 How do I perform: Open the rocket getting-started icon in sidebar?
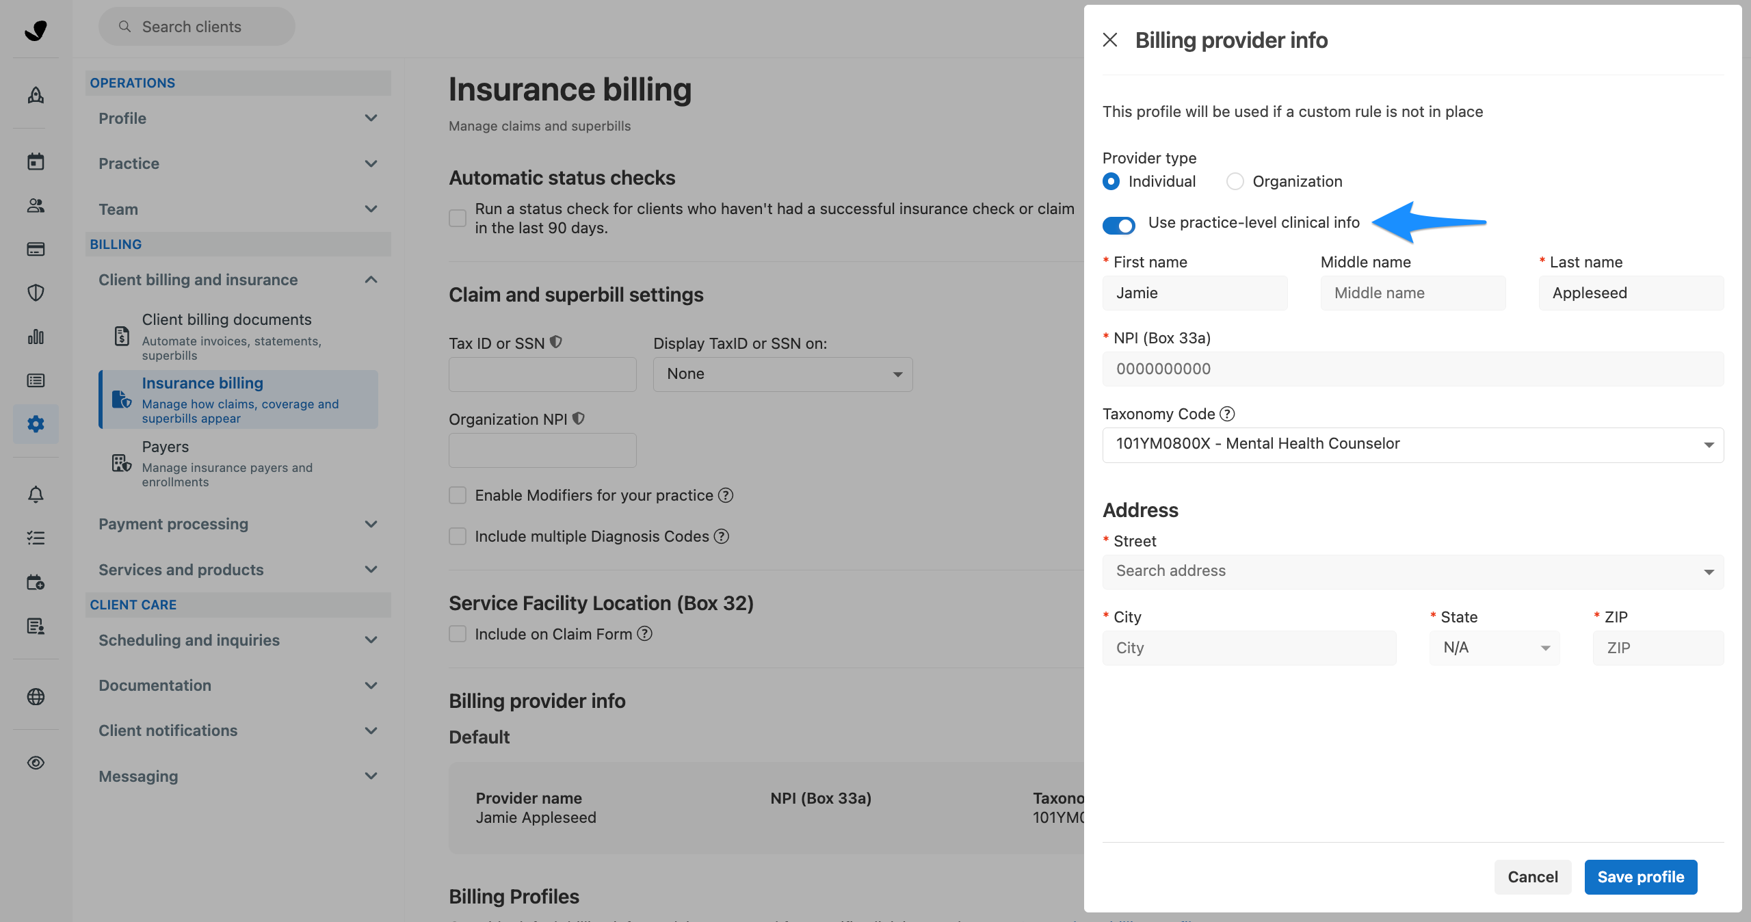click(36, 95)
